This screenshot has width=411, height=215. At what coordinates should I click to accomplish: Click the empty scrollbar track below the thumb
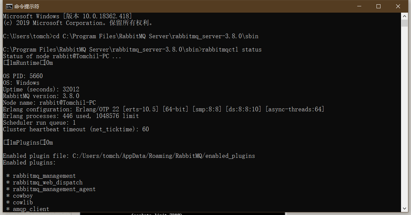point(404,116)
